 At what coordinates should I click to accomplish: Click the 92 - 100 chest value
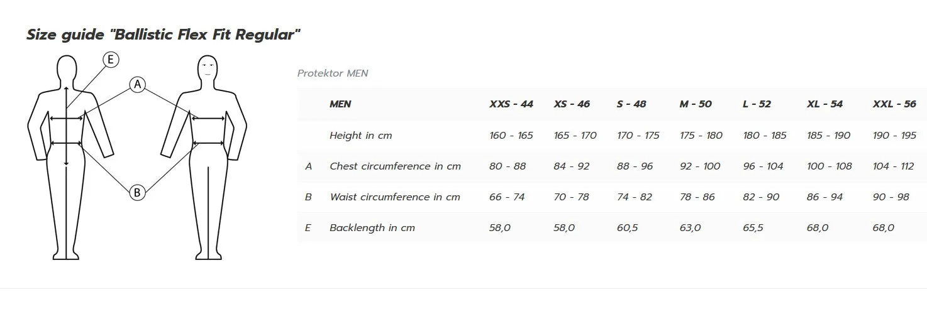coord(700,166)
